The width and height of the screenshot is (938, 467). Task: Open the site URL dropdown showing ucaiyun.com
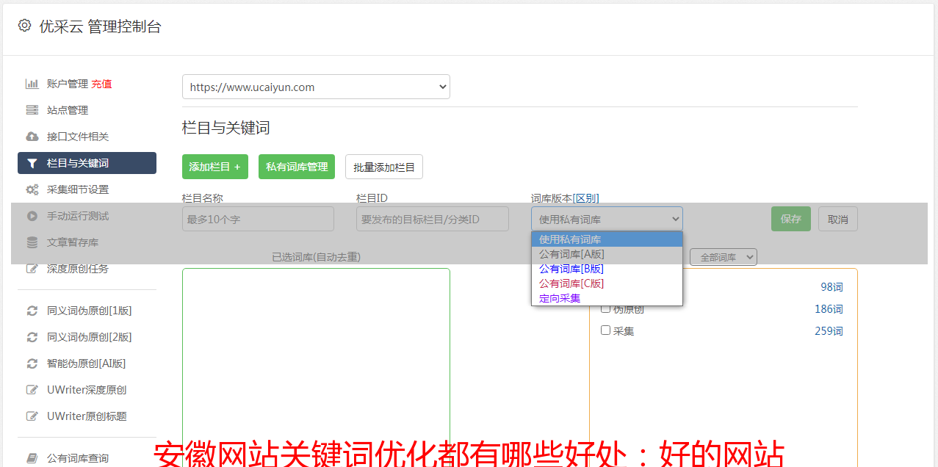[x=316, y=87]
